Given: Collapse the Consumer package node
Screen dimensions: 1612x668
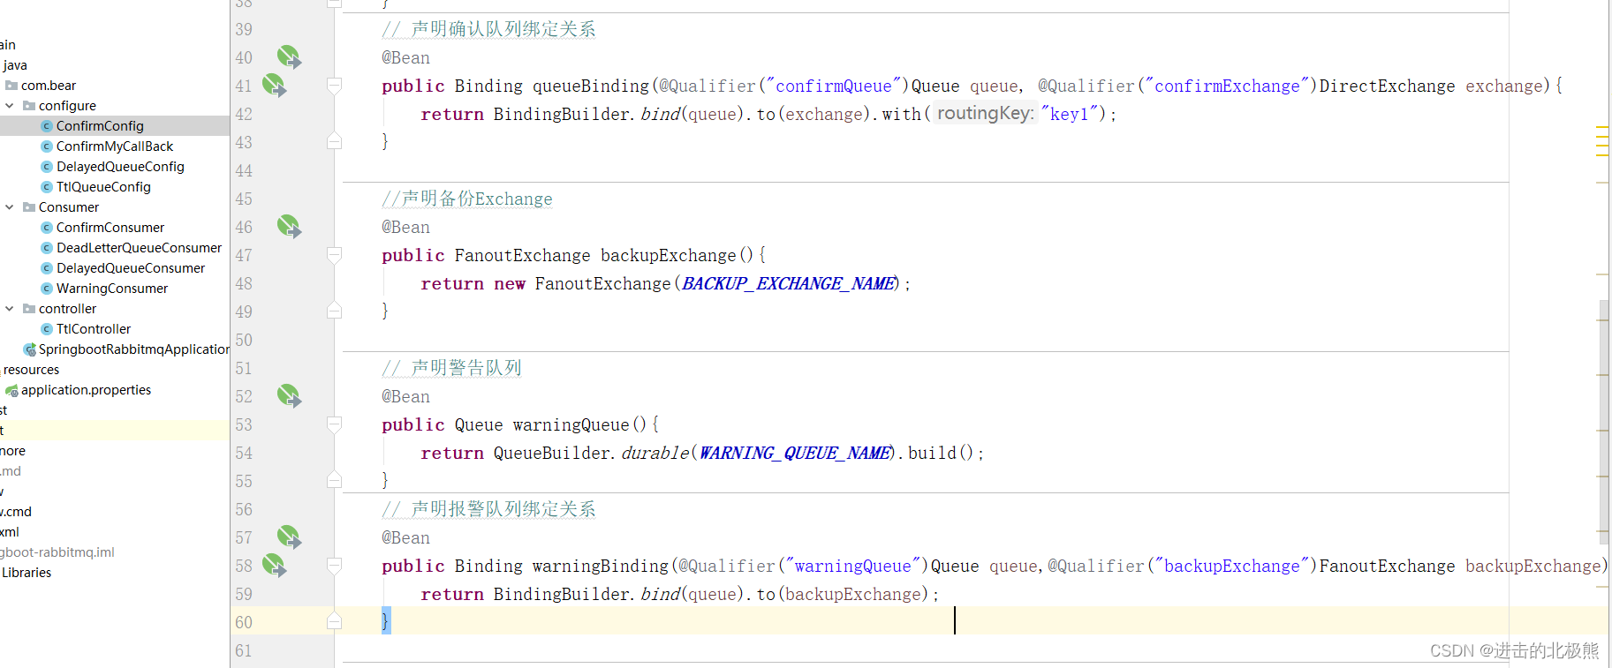Looking at the screenshot, I should coord(10,207).
